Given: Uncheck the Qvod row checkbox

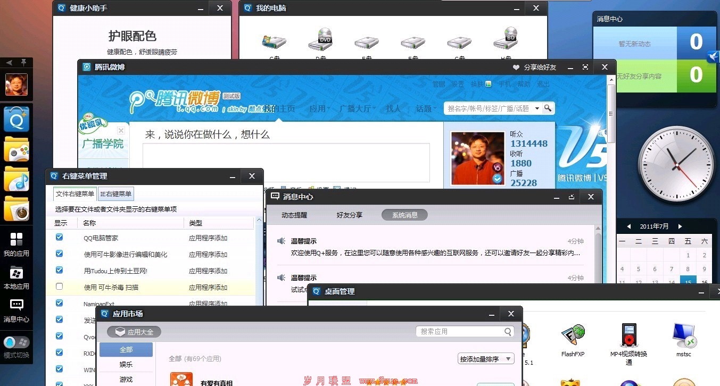Looking at the screenshot, I should (59, 336).
